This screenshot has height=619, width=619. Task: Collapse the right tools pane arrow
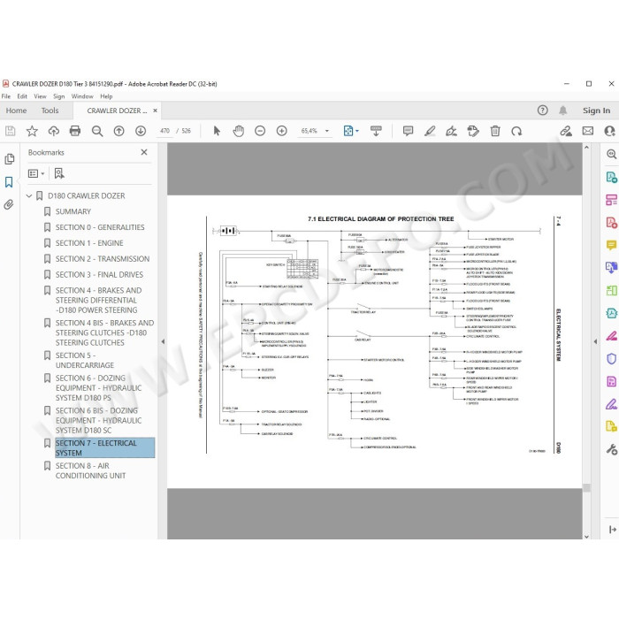[x=595, y=341]
